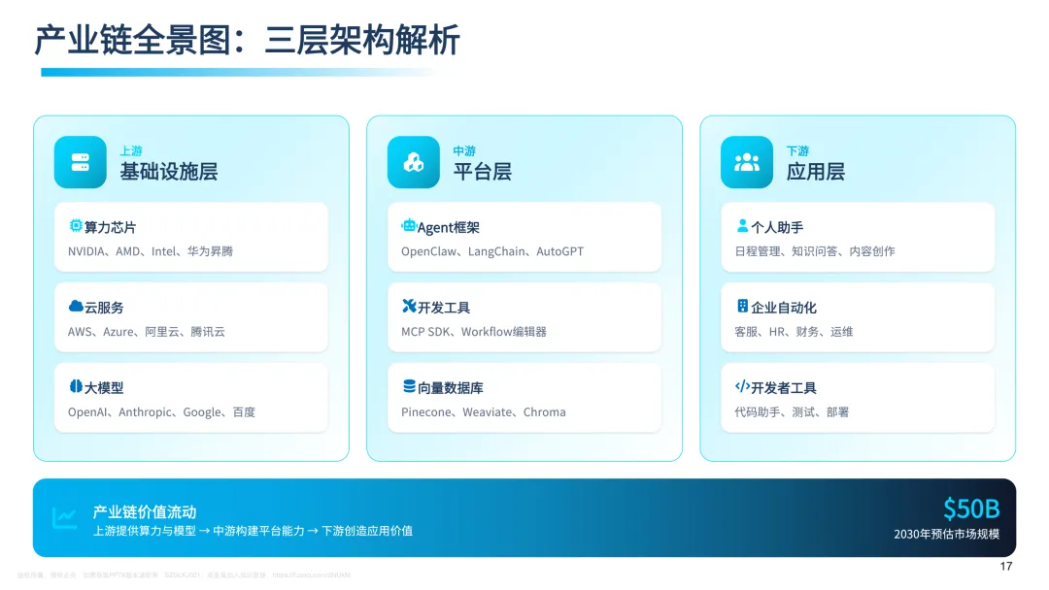Click the text Pinecone、Weaviate、Chroma
1049x590 pixels.
pos(484,412)
